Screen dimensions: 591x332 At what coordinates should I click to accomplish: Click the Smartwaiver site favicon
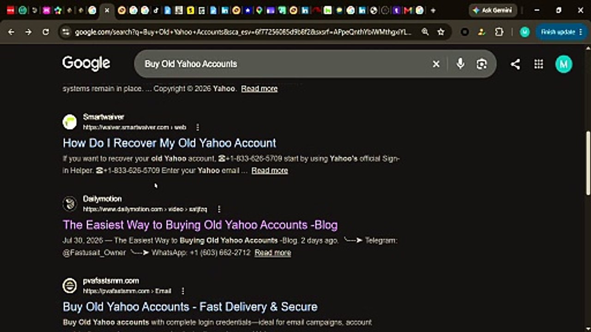[x=70, y=122]
